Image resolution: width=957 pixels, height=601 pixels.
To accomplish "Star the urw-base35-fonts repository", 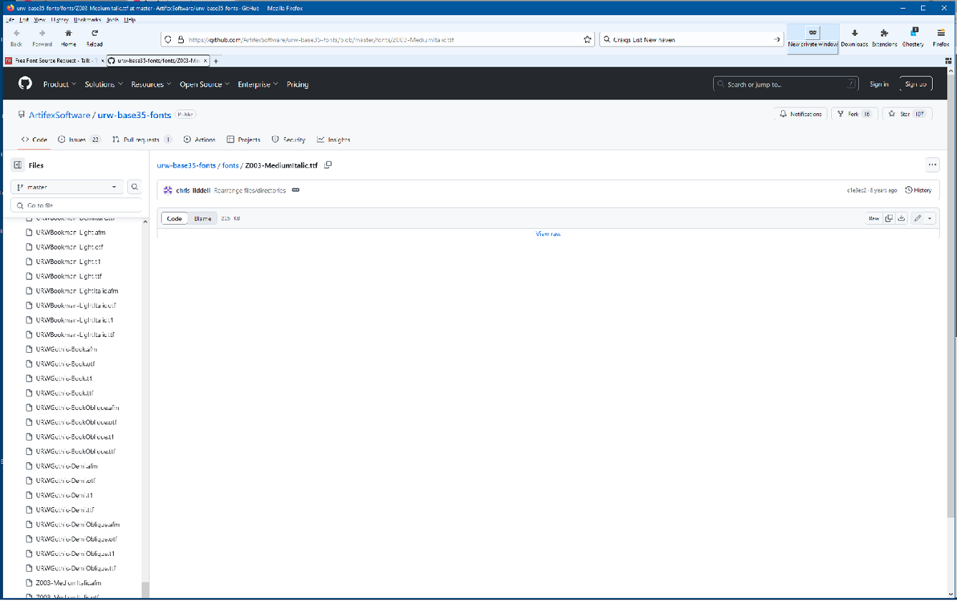I will tap(906, 114).
